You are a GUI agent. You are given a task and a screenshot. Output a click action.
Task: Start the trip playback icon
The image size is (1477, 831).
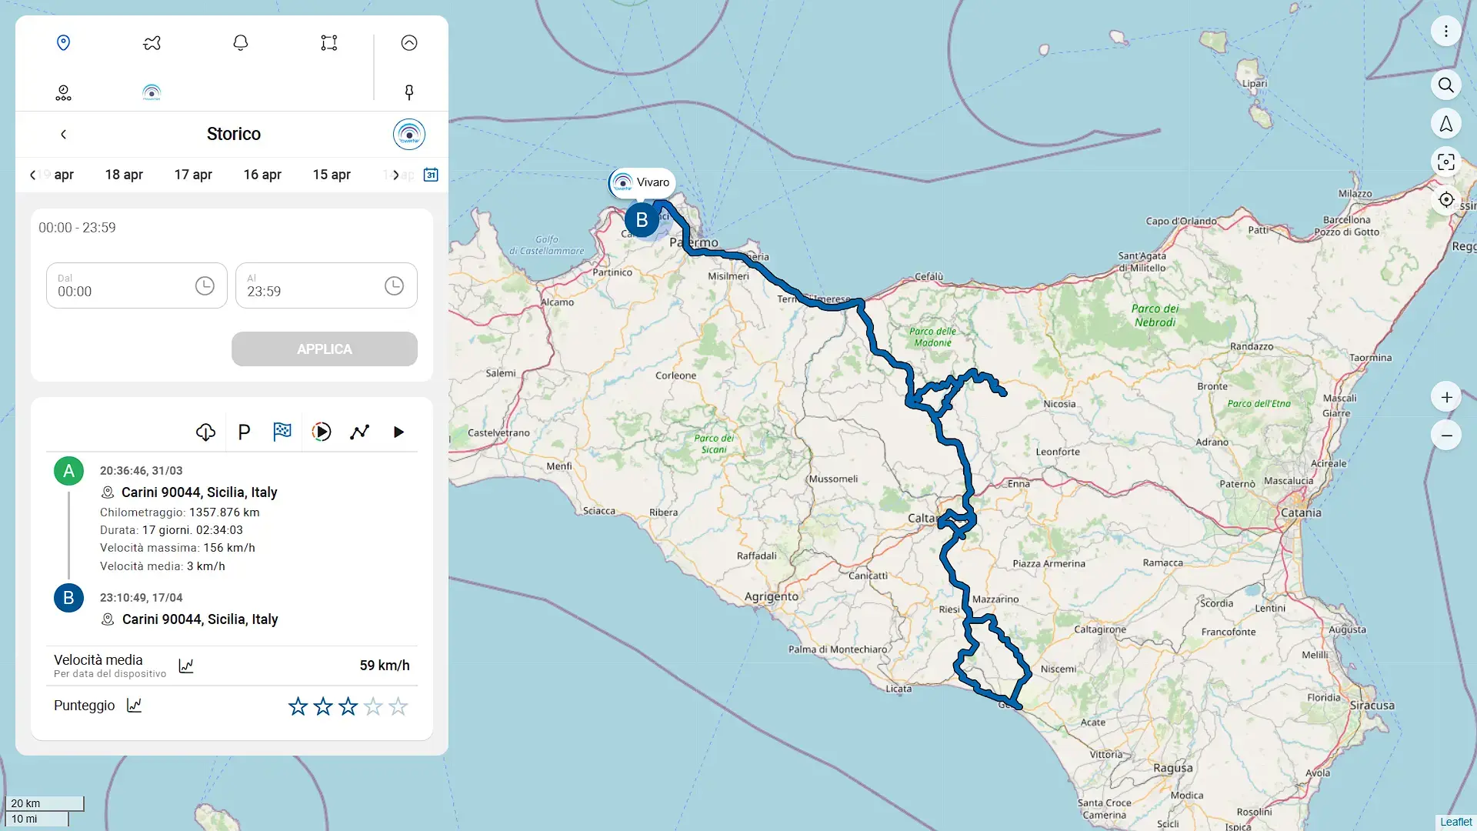coord(322,432)
